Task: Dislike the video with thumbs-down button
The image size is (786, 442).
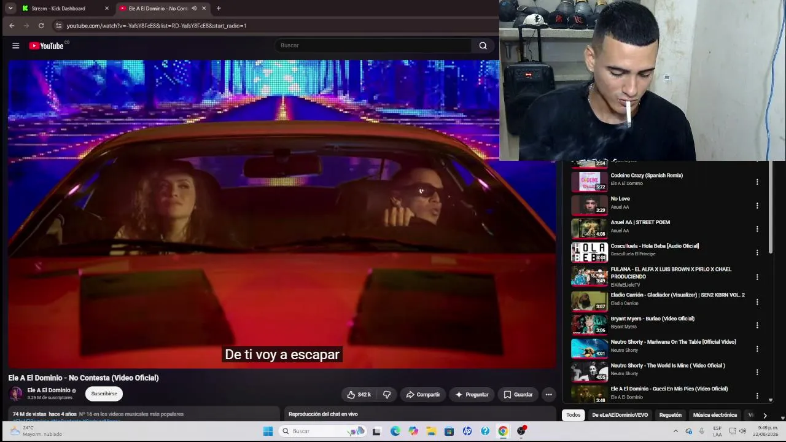Action: (387, 395)
